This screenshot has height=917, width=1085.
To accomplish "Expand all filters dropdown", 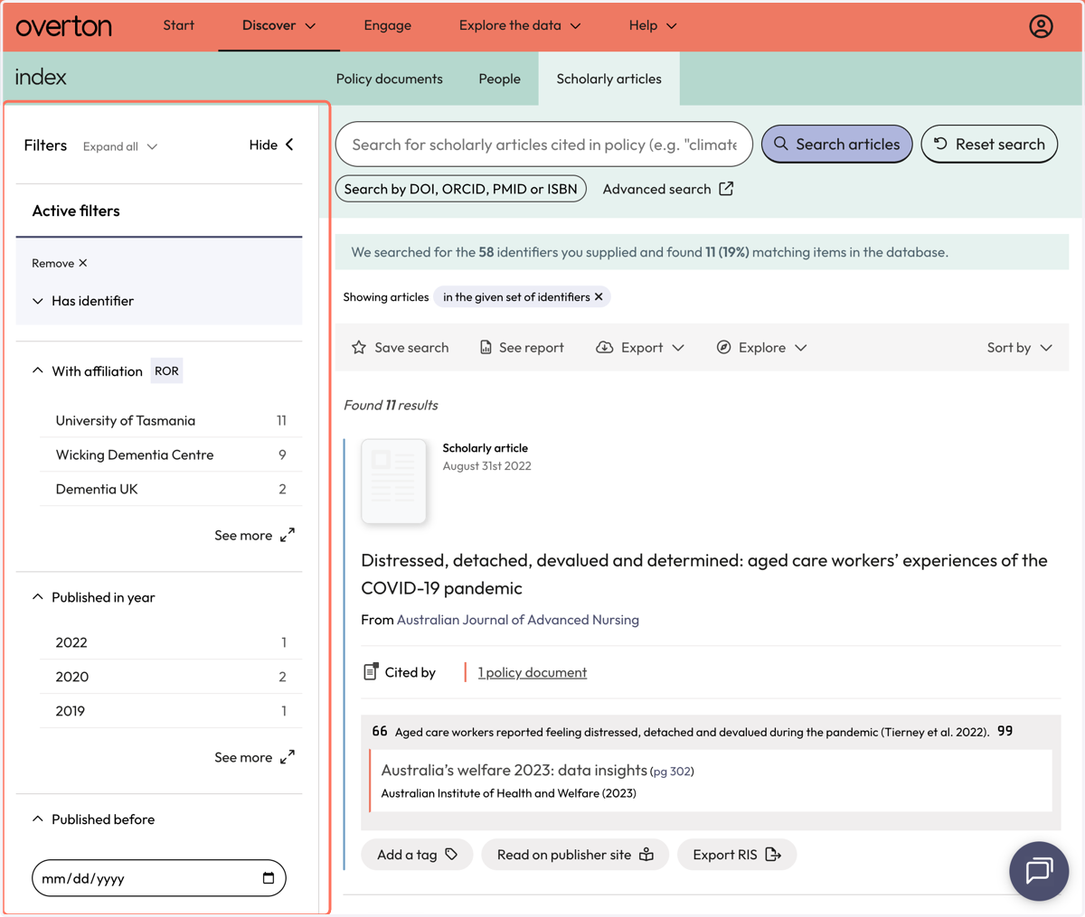I will [x=120, y=146].
